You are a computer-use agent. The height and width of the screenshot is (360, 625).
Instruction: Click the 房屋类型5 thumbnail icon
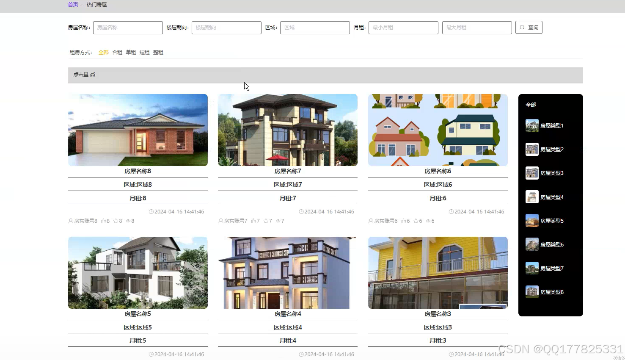532,221
